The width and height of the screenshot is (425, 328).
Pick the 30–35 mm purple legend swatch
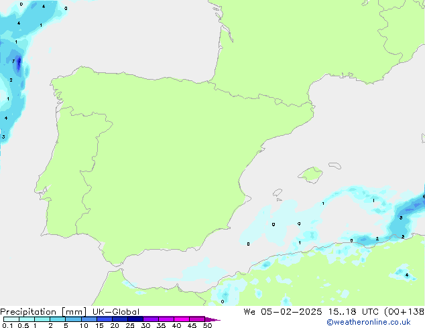point(151,319)
